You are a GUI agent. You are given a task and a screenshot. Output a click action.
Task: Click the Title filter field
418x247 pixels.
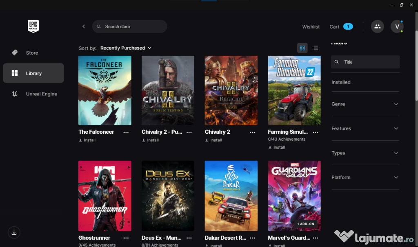pos(365,62)
